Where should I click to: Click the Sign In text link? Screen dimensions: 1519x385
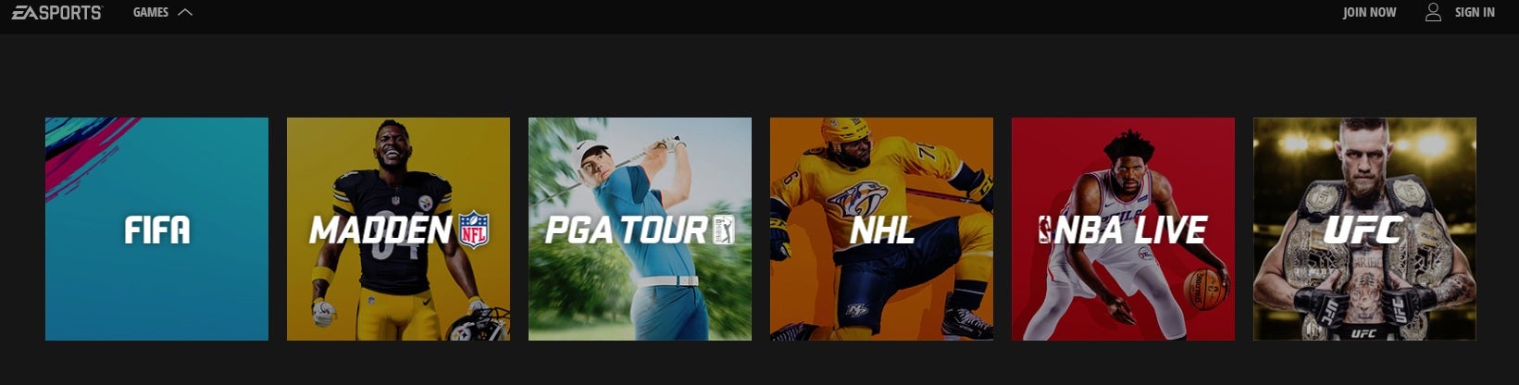coord(1475,12)
